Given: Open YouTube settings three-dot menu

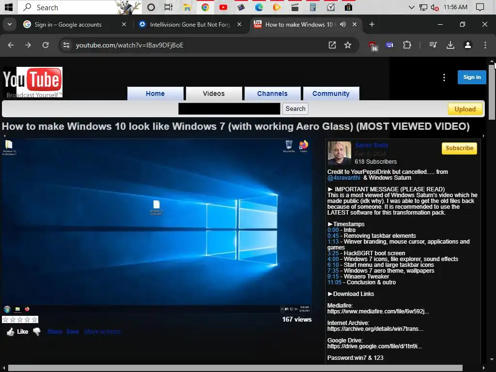Looking at the screenshot, I should [444, 77].
